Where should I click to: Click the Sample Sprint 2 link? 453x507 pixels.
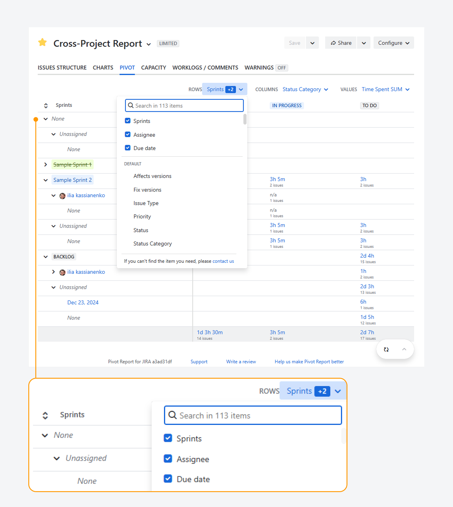tap(73, 180)
